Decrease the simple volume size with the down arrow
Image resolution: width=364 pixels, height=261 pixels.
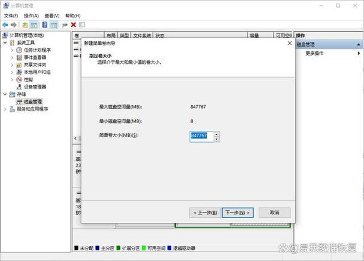[216, 139]
